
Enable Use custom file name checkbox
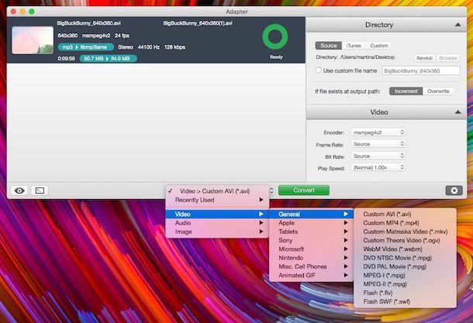tap(318, 70)
